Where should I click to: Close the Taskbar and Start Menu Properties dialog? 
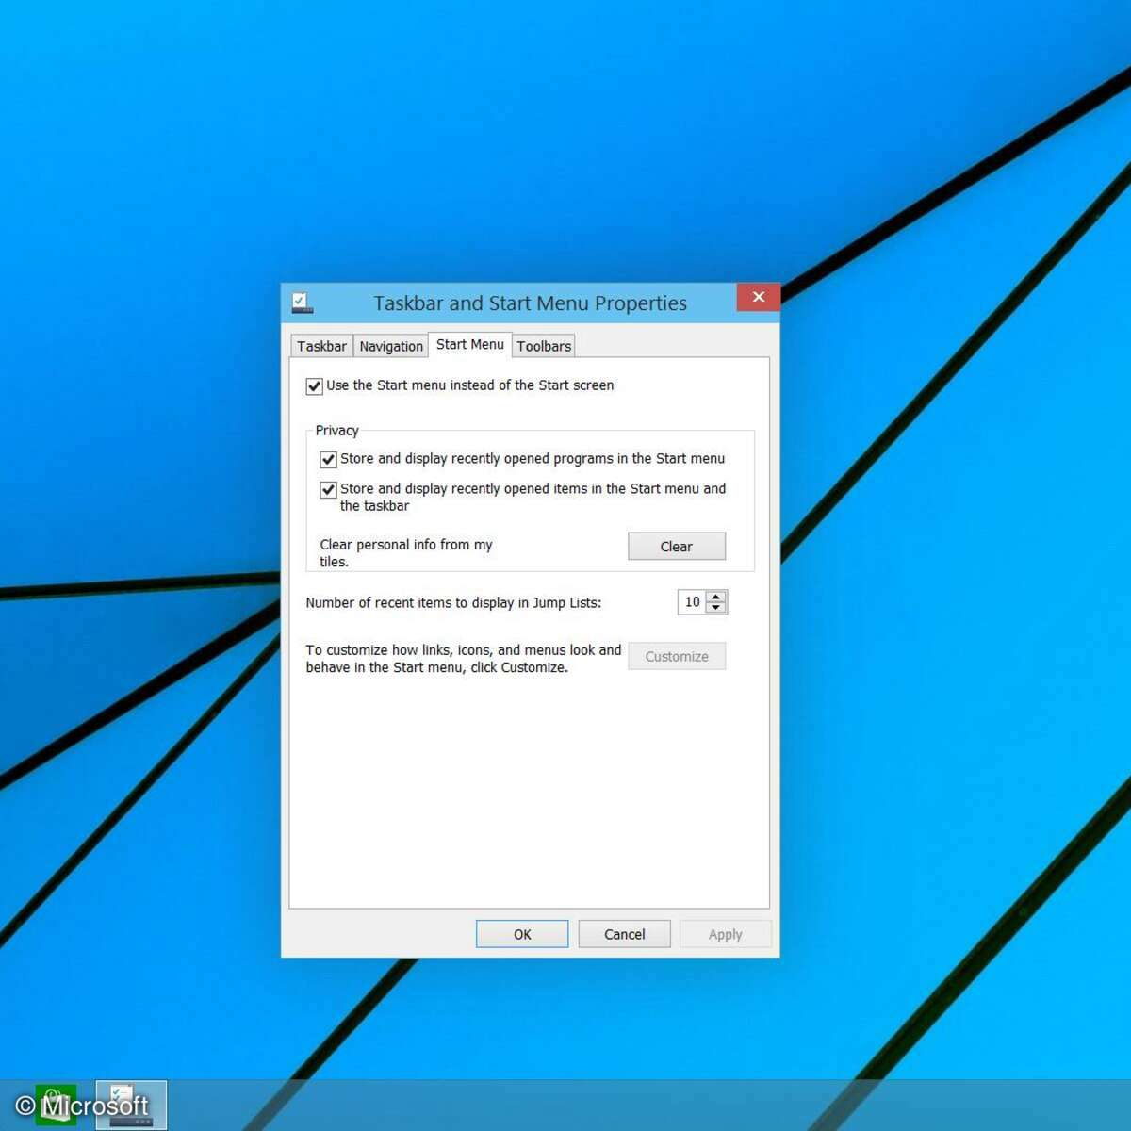pyautogui.click(x=758, y=298)
